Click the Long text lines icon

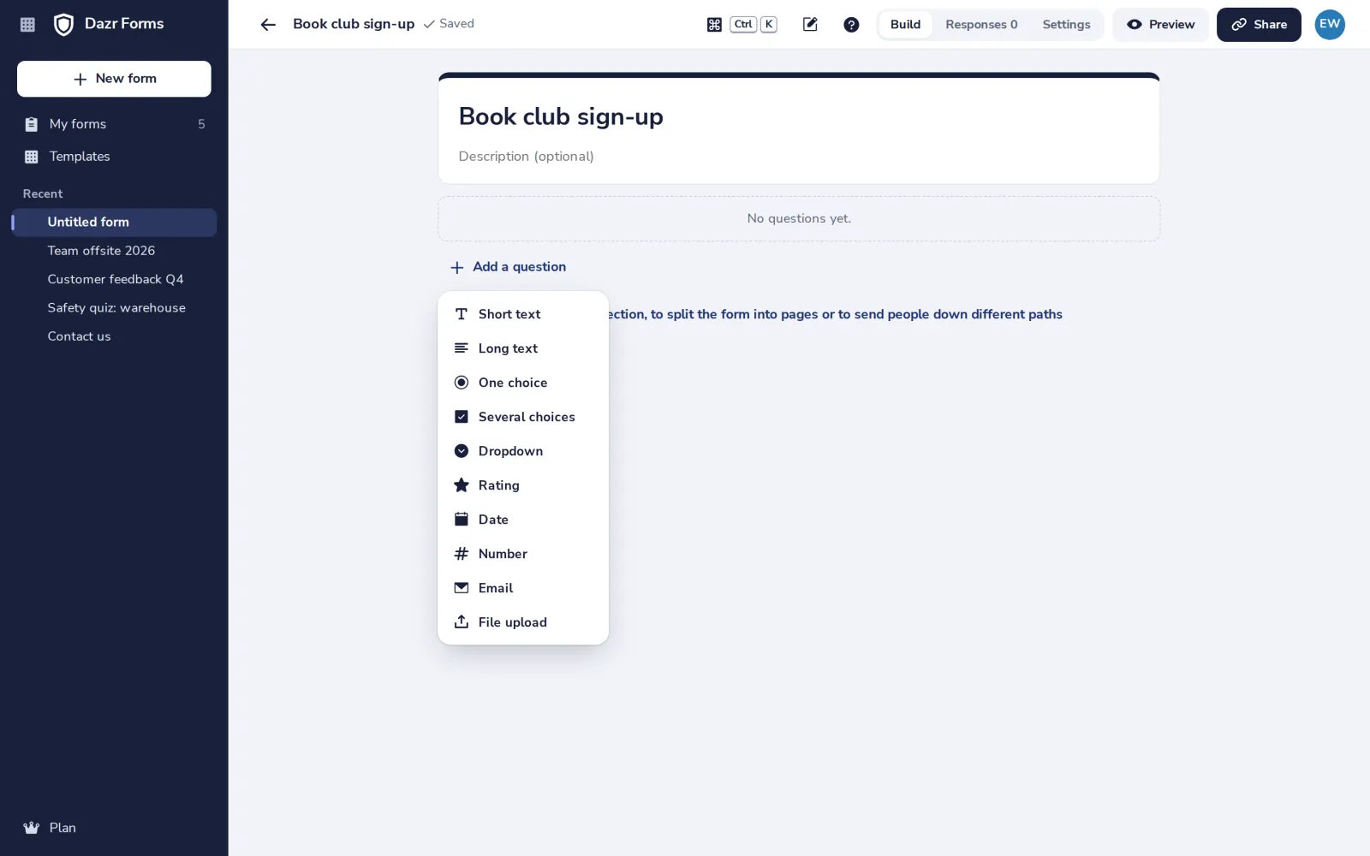462,348
